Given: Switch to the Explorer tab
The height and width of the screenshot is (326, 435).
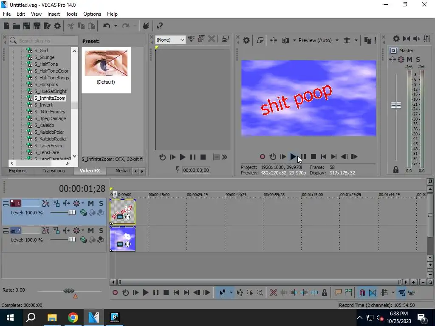Looking at the screenshot, I should coord(17,171).
